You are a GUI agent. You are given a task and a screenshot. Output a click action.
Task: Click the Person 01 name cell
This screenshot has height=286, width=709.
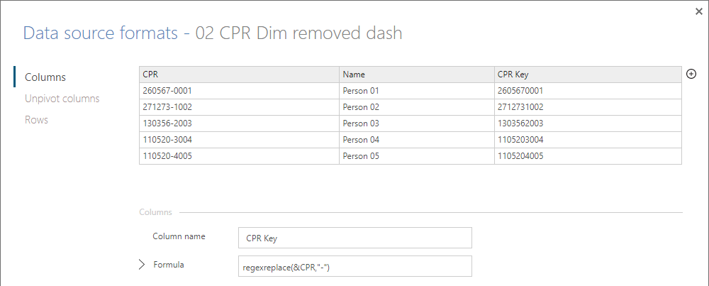click(417, 91)
